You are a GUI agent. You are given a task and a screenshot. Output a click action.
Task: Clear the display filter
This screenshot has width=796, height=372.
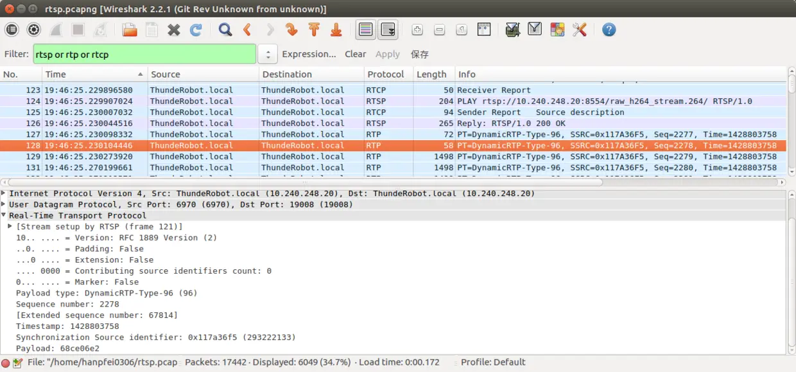[355, 54]
